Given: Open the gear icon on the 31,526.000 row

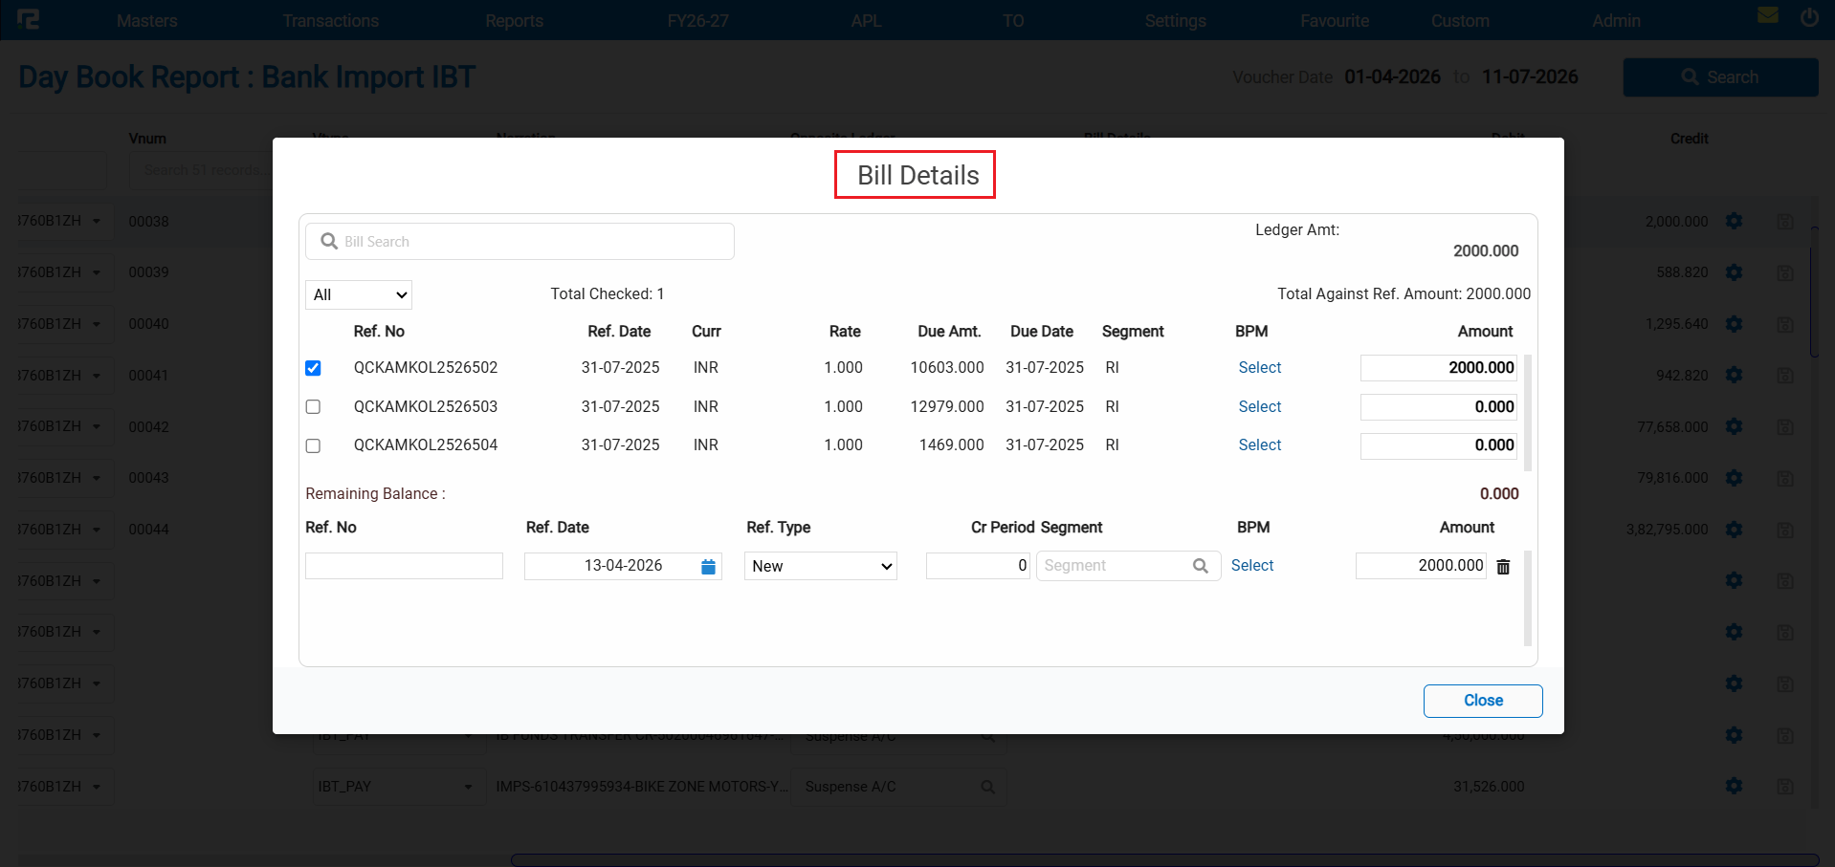Looking at the screenshot, I should [x=1734, y=786].
